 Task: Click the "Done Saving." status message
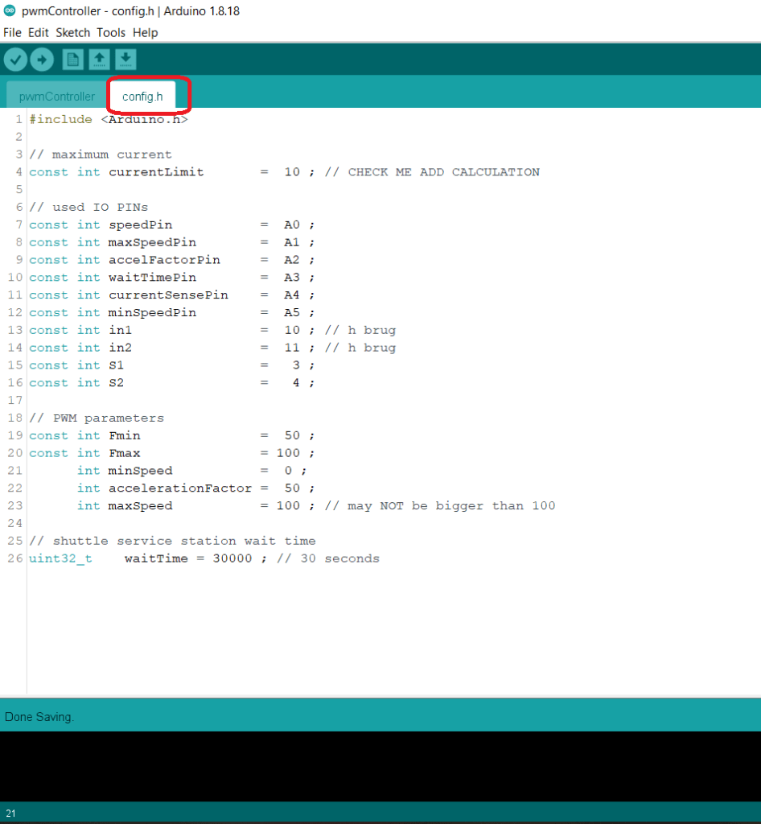tap(39, 716)
